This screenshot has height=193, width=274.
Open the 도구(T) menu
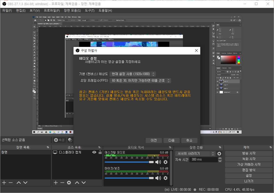[90, 10]
